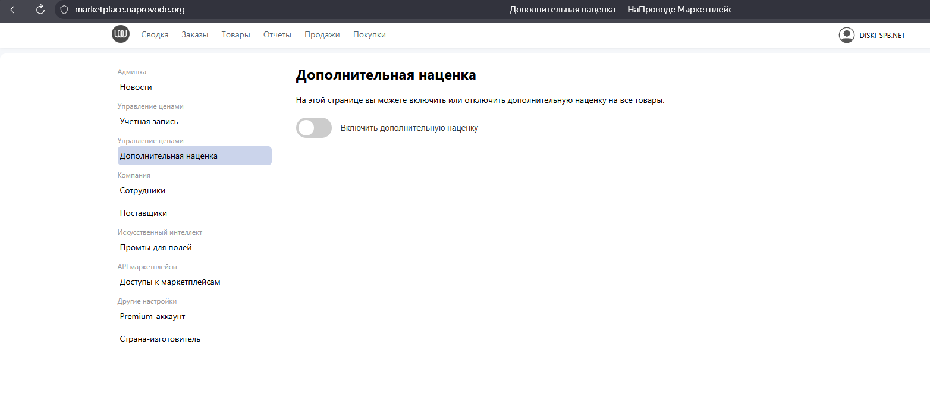Go to Товары in top navigation
This screenshot has height=410, width=930.
(x=235, y=35)
